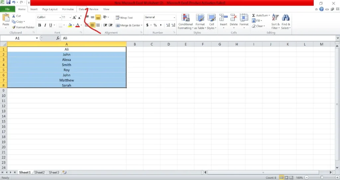
Task: Open the File tab
Action: (7, 9)
